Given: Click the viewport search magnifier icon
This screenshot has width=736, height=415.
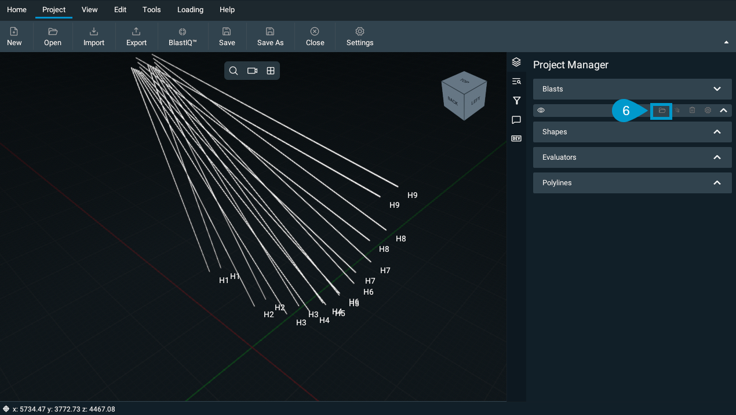Looking at the screenshot, I should [234, 71].
